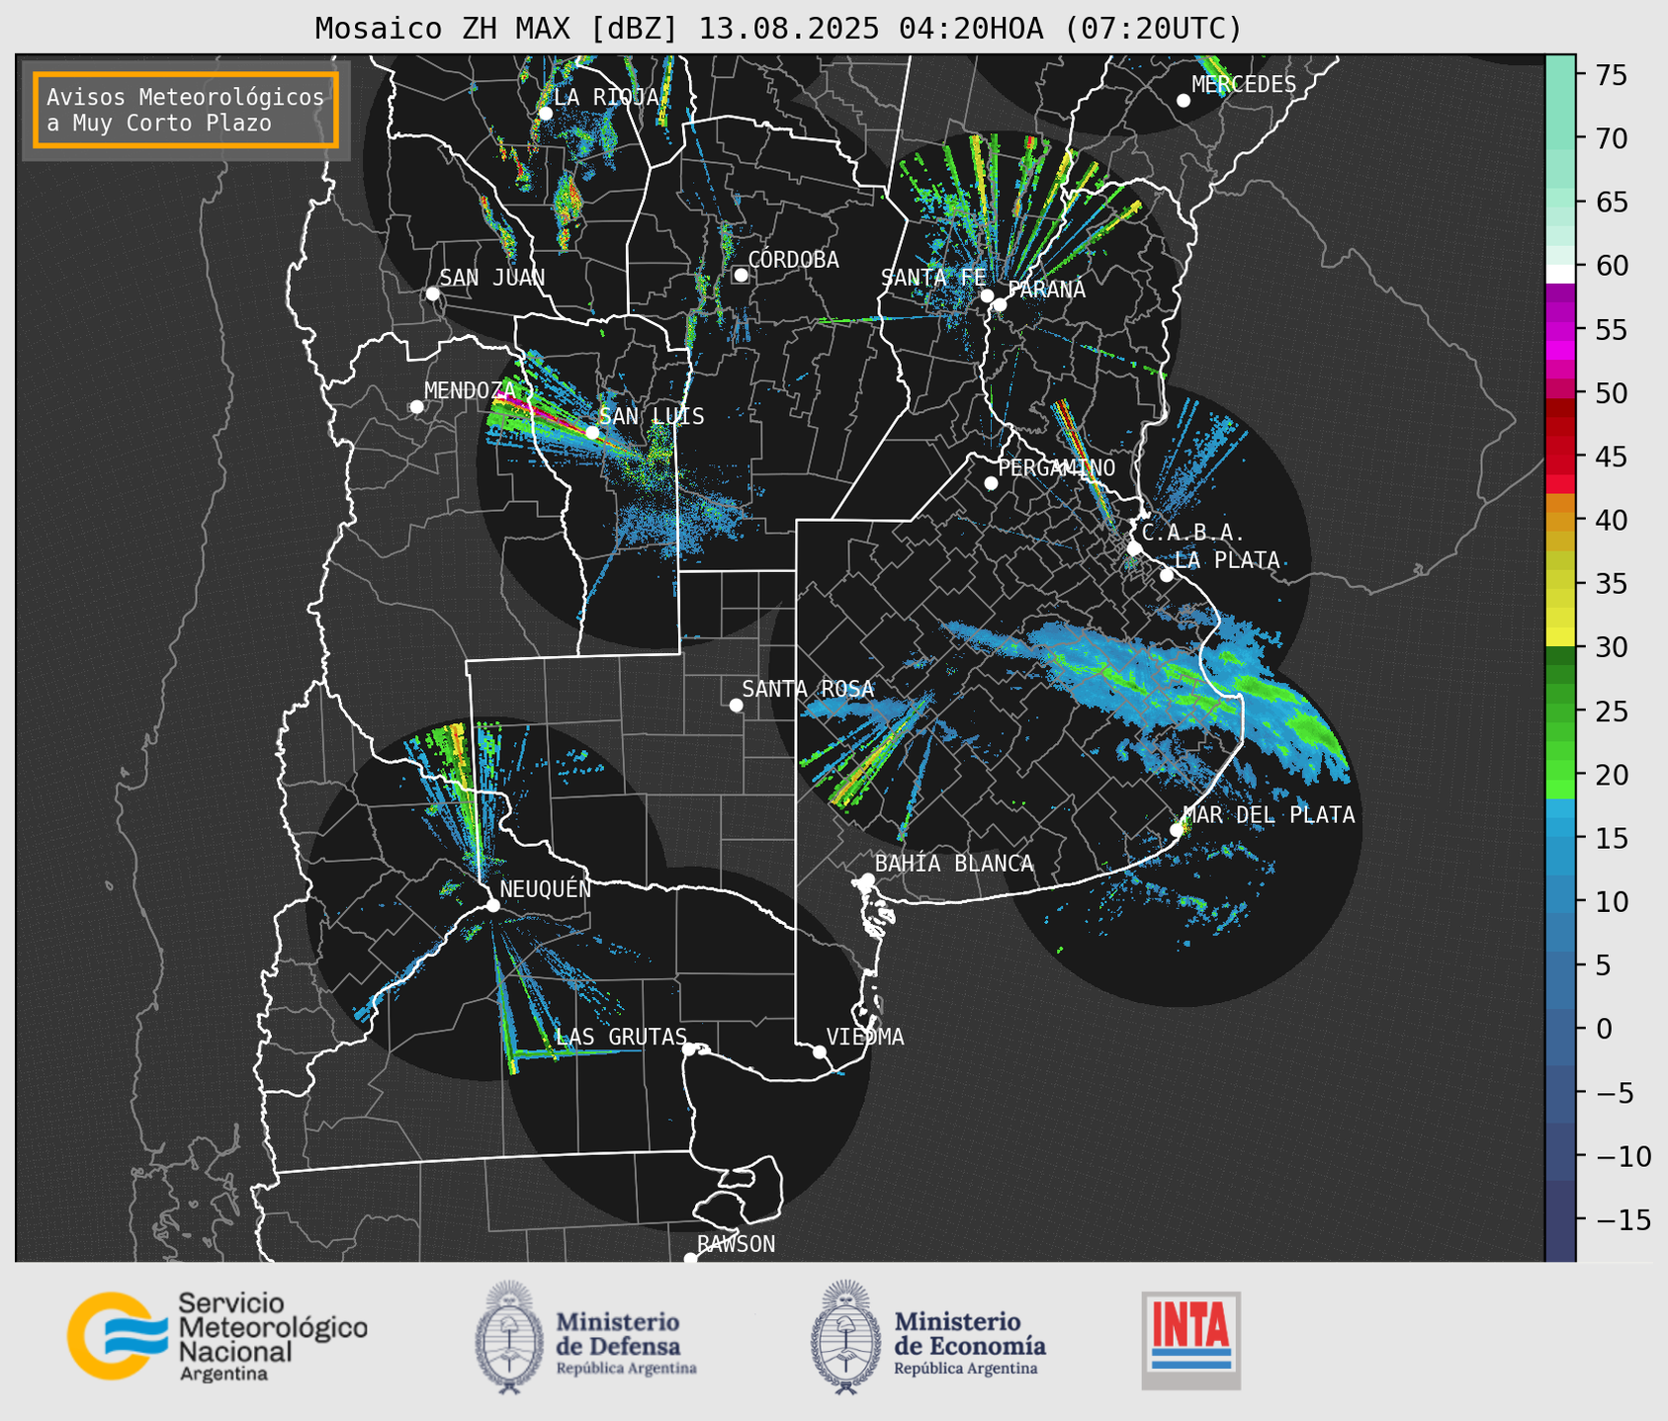1668x1421 pixels.
Task: Click the Avisos Meteorológicos a Muy Corto Plazo box
Action: (186, 110)
